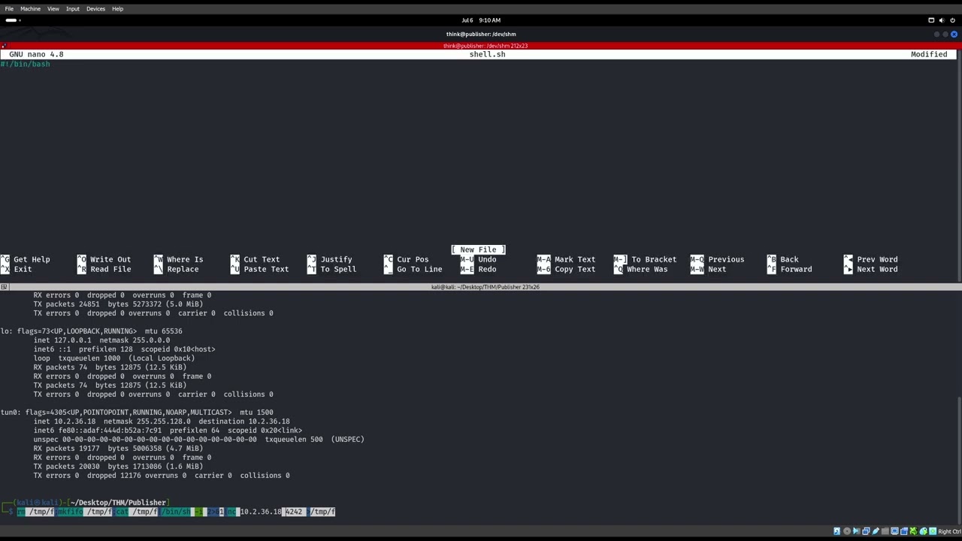The width and height of the screenshot is (962, 541).
Task: Click the '#!/bin/bash' line in nano
Action: click(25, 64)
